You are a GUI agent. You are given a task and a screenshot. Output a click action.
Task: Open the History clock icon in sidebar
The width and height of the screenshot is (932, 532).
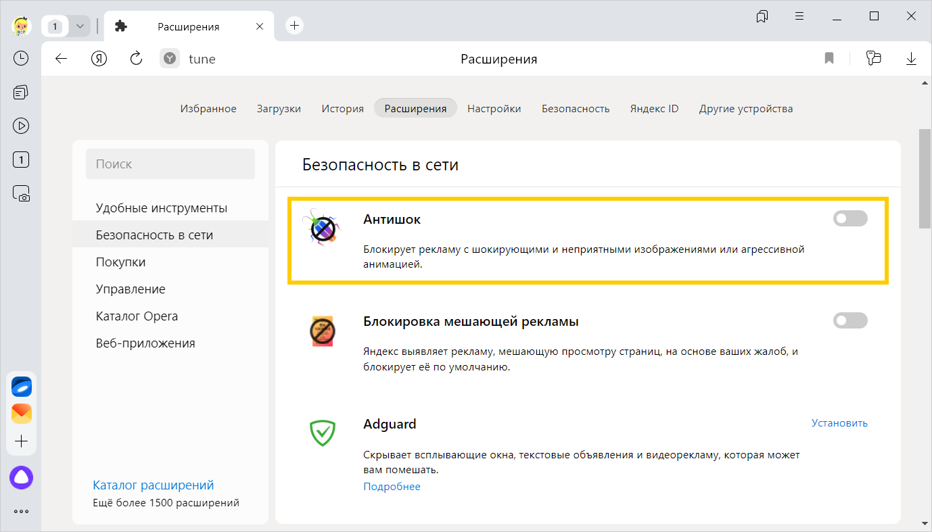coord(21,58)
